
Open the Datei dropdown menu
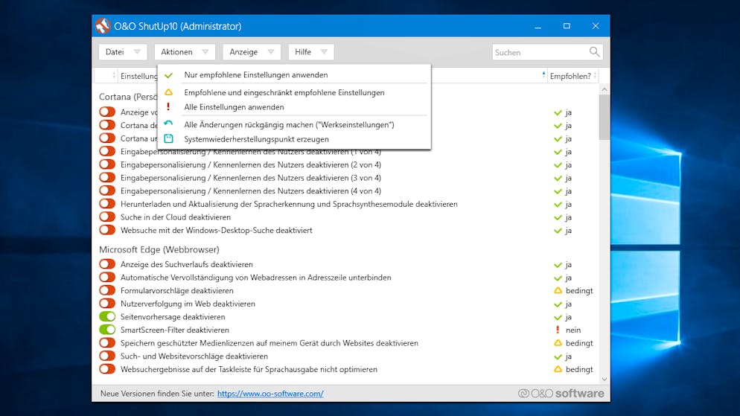tap(123, 52)
